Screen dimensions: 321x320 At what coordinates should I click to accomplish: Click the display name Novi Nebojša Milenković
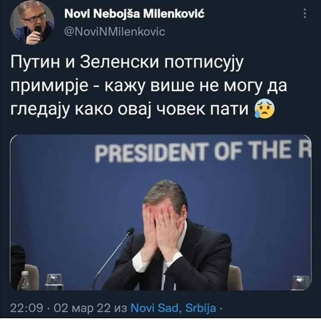(x=134, y=14)
